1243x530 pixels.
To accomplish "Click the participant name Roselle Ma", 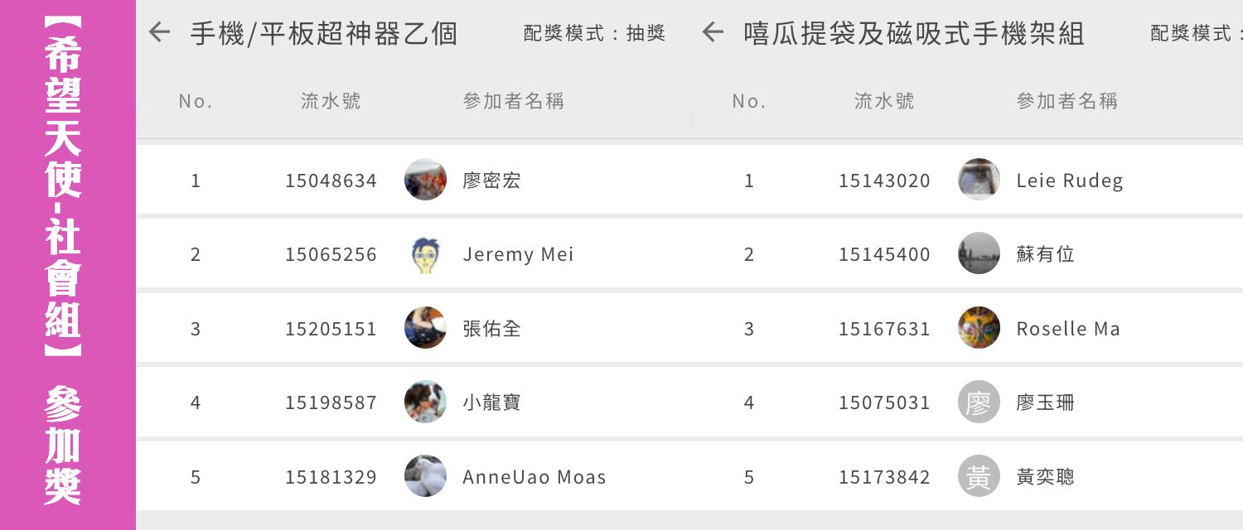I will 1068,329.
